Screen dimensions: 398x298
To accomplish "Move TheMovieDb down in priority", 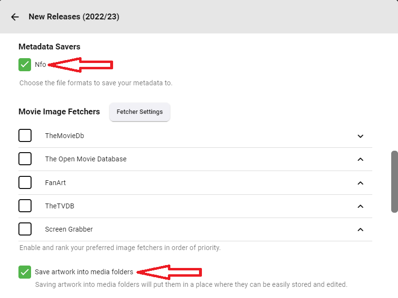I will click(x=360, y=136).
